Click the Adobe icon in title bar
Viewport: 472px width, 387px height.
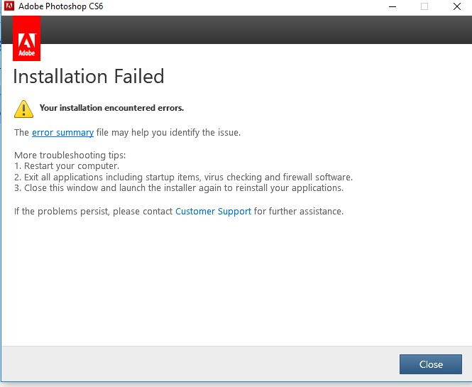point(9,6)
